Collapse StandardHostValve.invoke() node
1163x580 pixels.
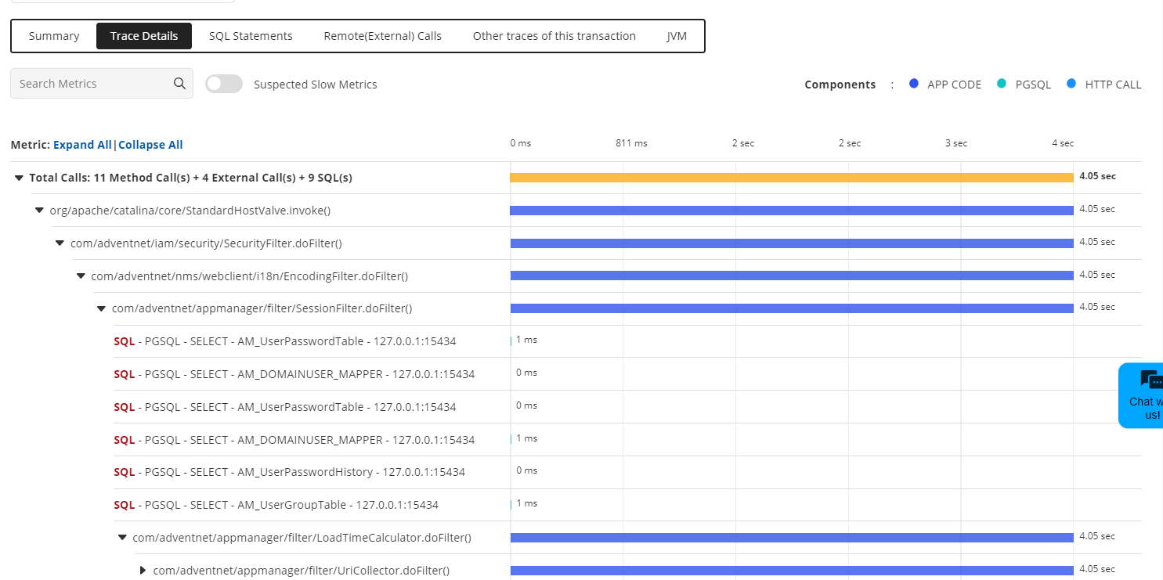39,211
